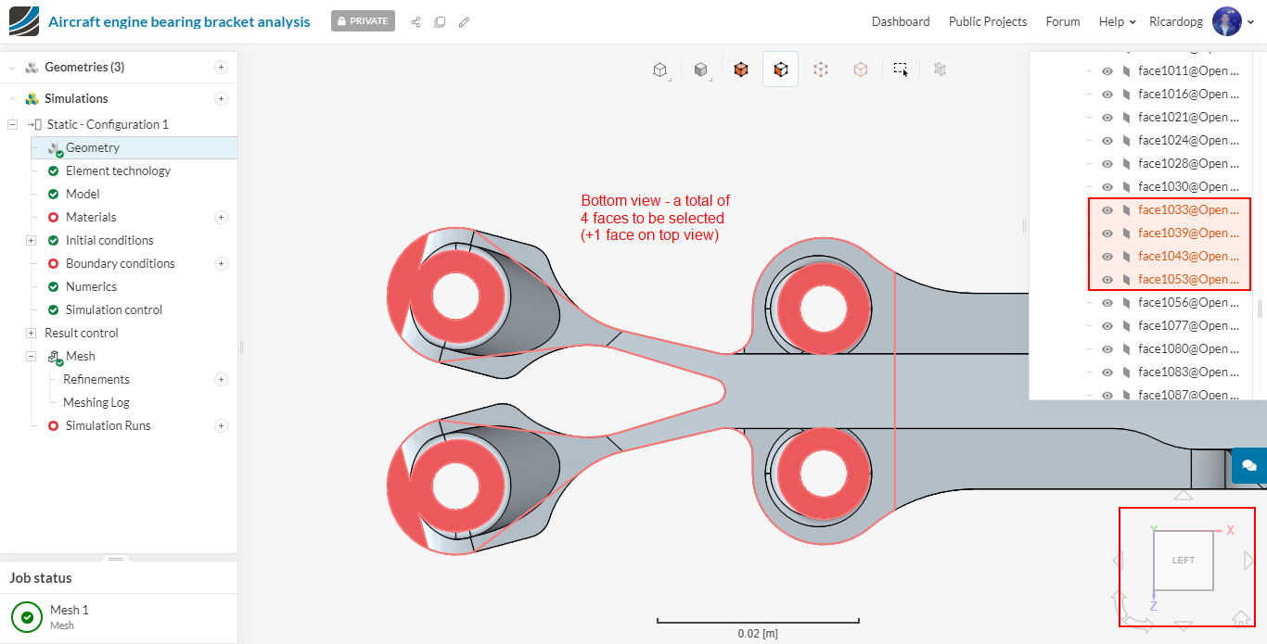The height and width of the screenshot is (644, 1267).
Task: Collapse the Mesh tree node
Action: pyautogui.click(x=31, y=356)
